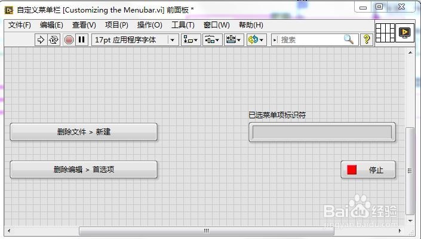Click the scroll right arrow
The image size is (421, 239).
400,231
